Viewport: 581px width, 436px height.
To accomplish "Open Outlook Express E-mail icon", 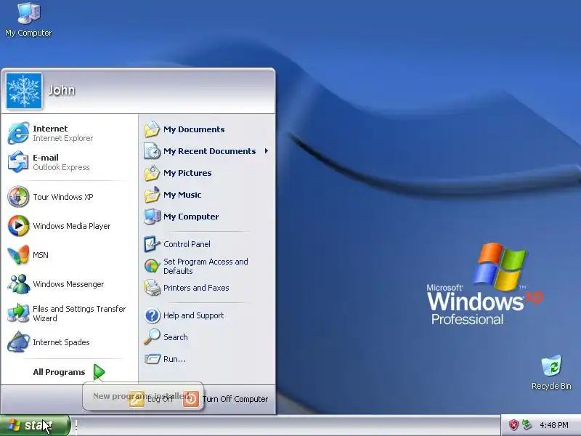I will click(17, 162).
